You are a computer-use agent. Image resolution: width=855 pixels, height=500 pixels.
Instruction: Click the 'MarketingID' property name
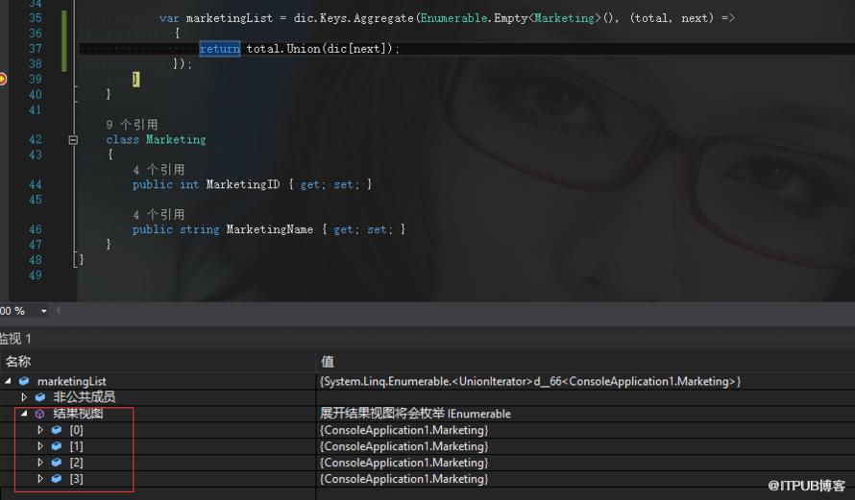click(243, 184)
